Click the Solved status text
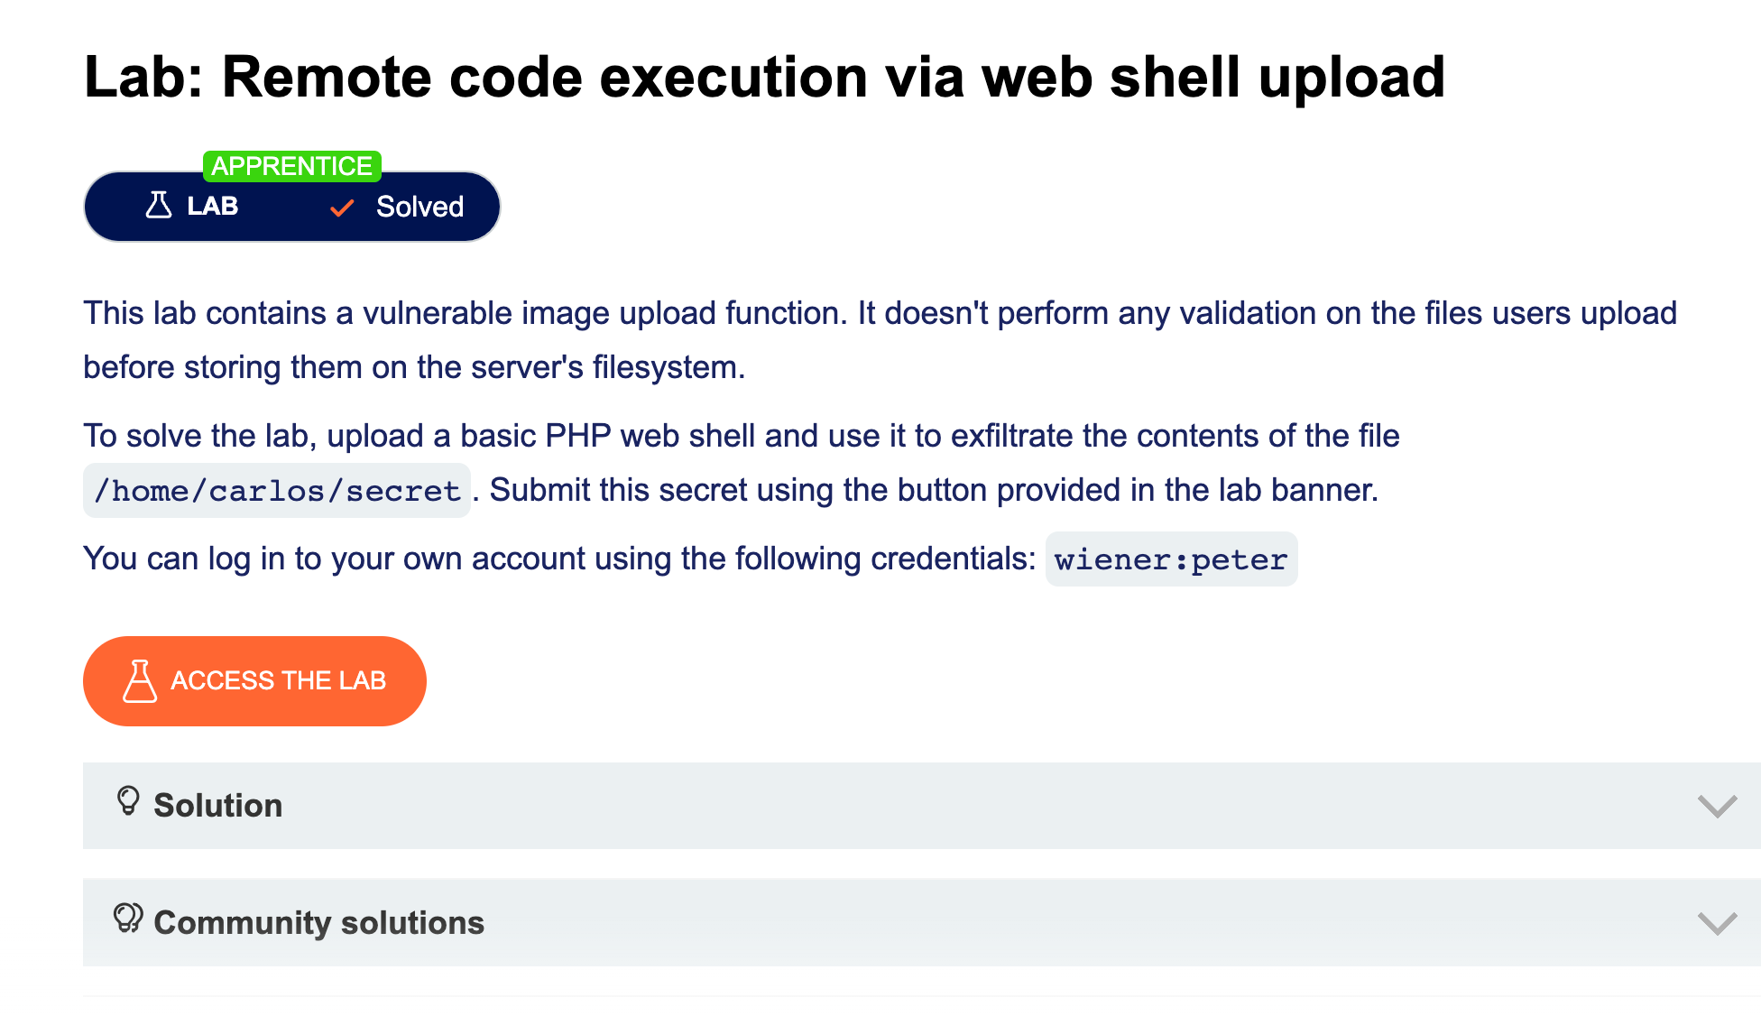Viewport: 1761px width, 1016px height. [x=420, y=207]
